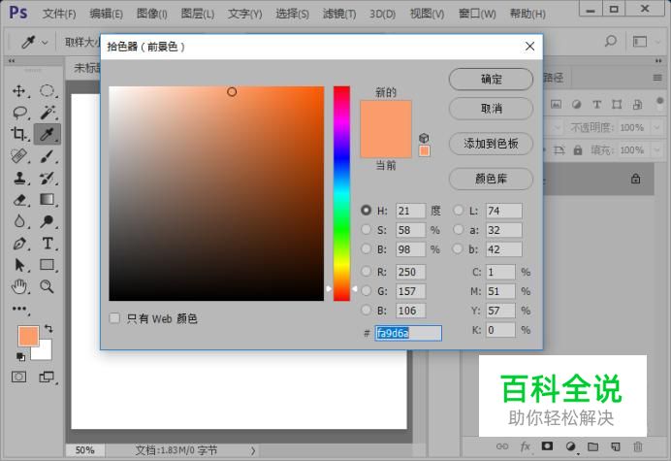Select the Healing Brush tool
The height and width of the screenshot is (461, 671).
pos(18,156)
